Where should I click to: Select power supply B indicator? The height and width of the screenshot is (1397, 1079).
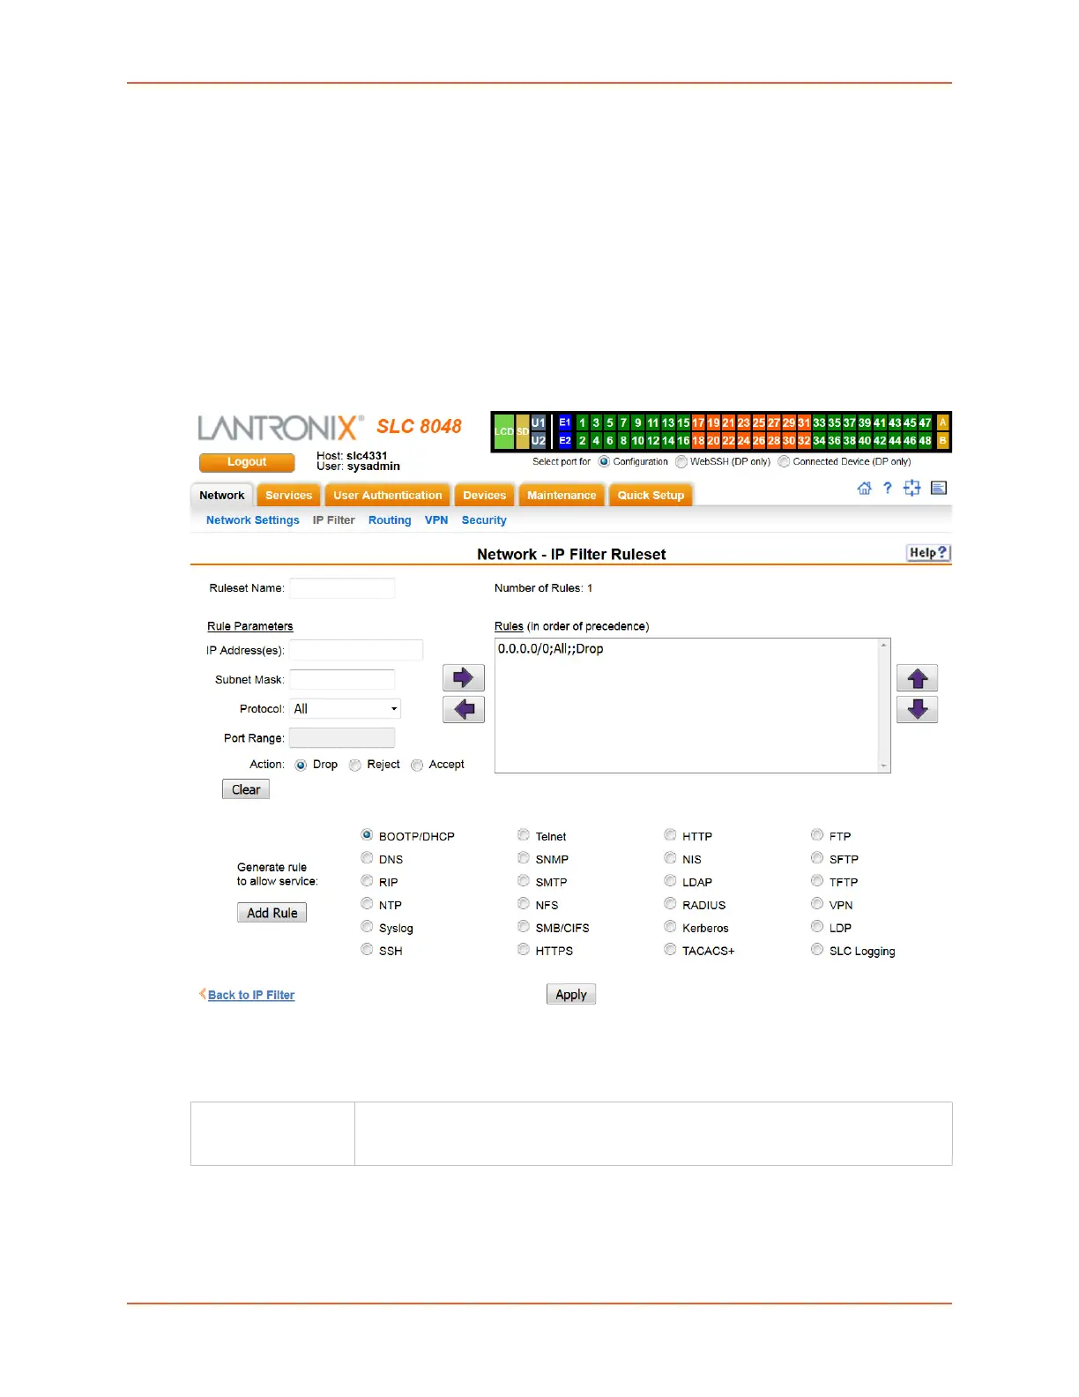[x=942, y=440]
